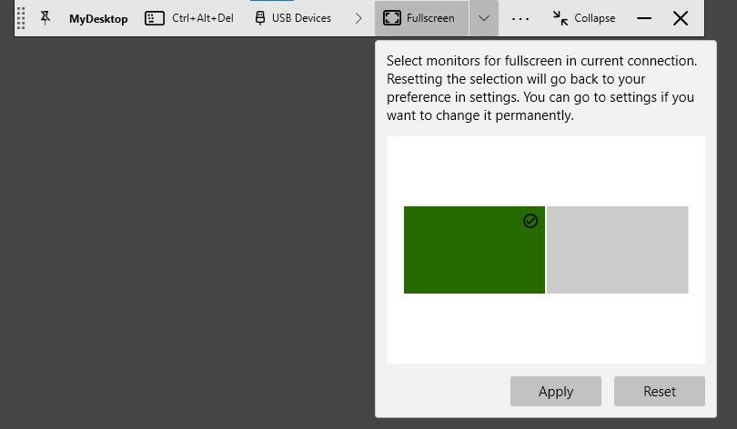Close the monitor dropdown via Fullscreen arrow

(484, 18)
